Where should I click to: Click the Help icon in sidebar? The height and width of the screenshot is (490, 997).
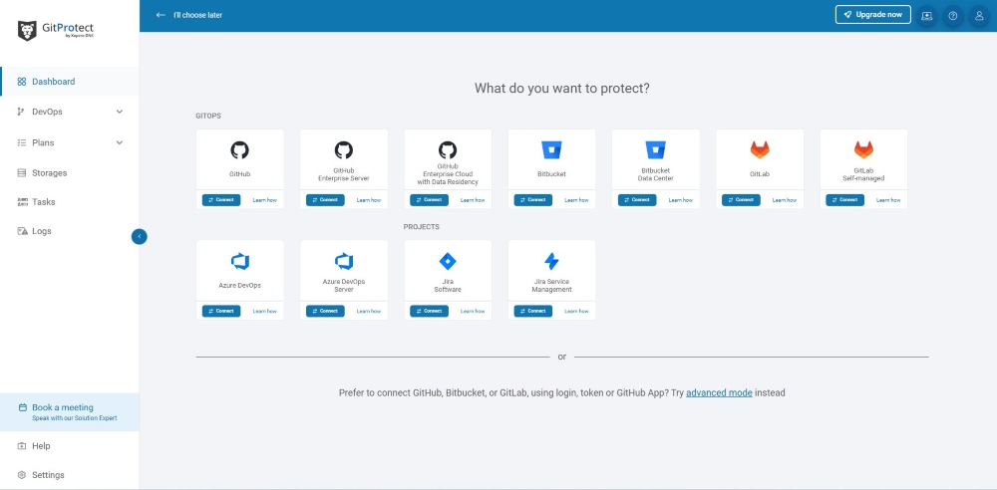22,446
